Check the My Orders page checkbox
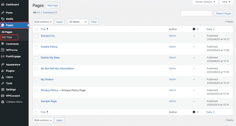Viewport: 236px width, 126px height. 36,80
